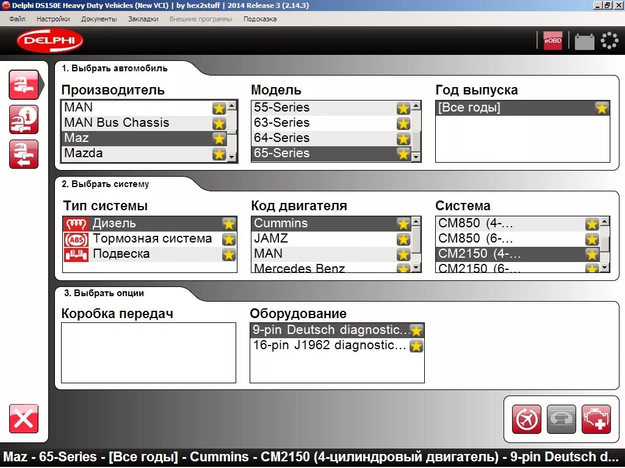This screenshot has width=625, height=468.
Task: Open vehicle selection sidebar icon
Action: point(24,84)
